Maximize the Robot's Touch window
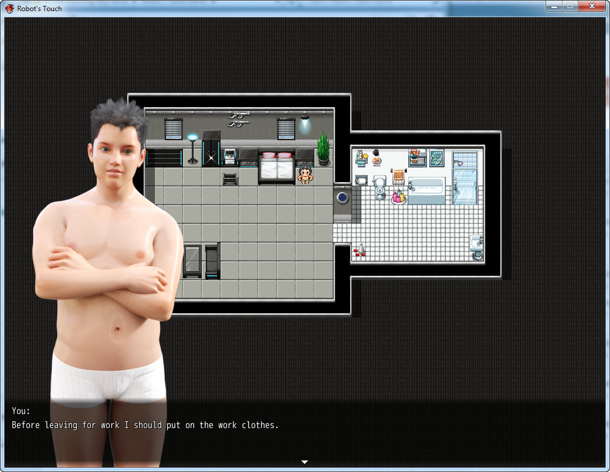The image size is (610, 472). pyautogui.click(x=570, y=6)
